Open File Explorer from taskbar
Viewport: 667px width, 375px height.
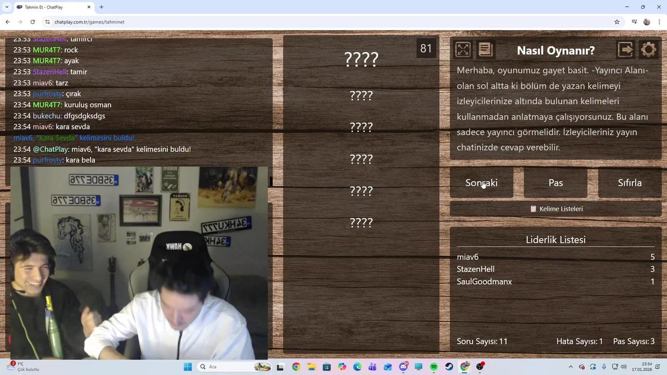[x=311, y=367]
